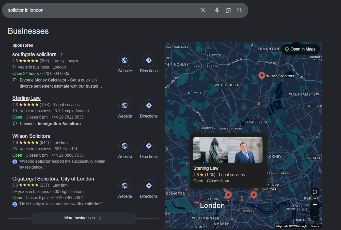
Task: Open the three-dot menu beside southgate solicitors
Action: 61,55
